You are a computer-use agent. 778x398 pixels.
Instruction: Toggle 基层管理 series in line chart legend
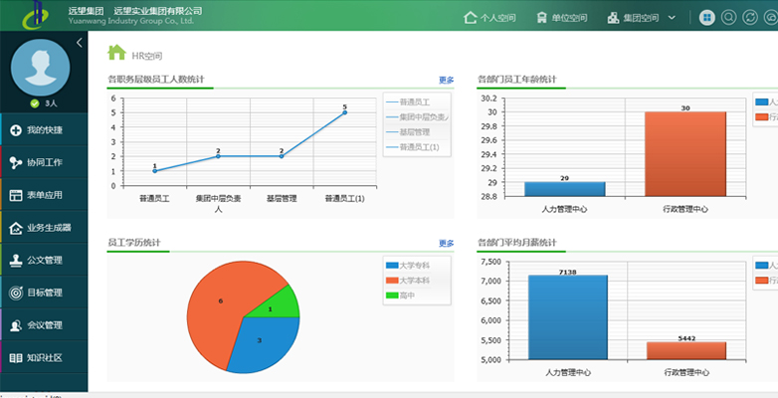[x=415, y=131]
